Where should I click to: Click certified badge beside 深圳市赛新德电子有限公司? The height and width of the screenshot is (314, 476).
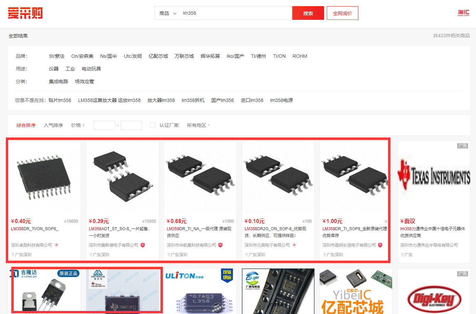click(x=143, y=245)
